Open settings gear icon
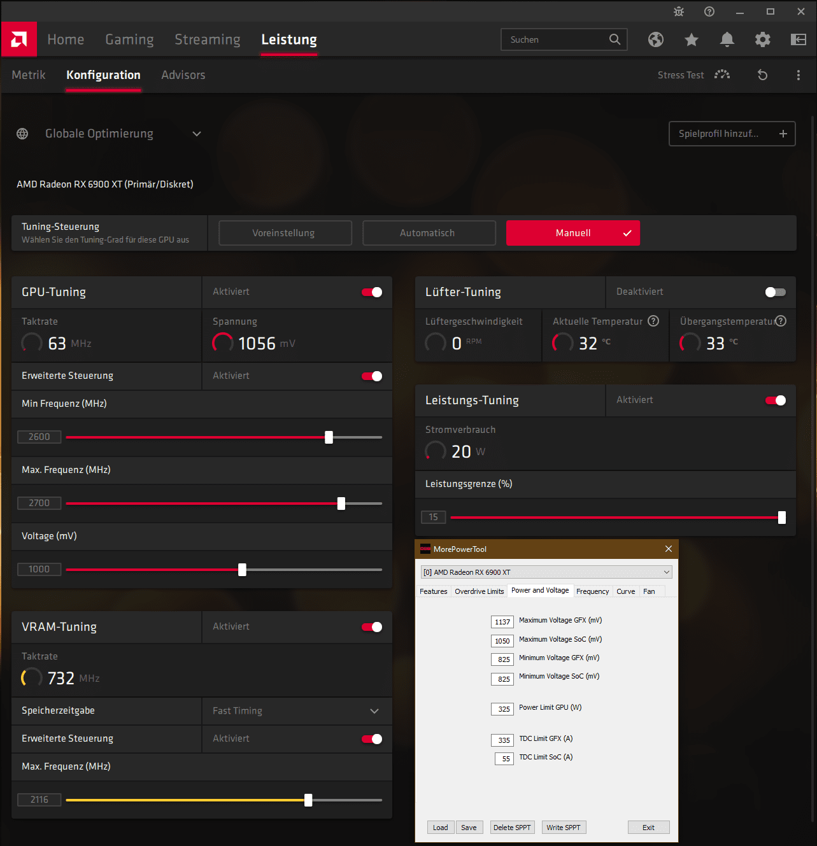817x846 pixels. 763,39
